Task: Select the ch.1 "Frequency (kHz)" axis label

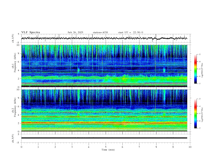Action: point(15,63)
